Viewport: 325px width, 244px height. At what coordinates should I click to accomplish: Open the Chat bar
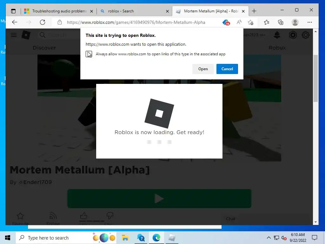pos(266,219)
